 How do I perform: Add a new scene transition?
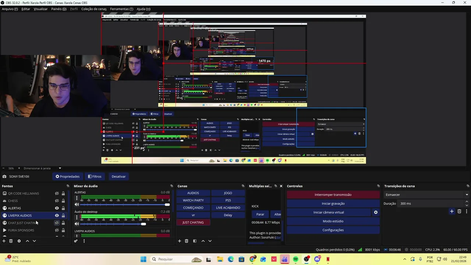pyautogui.click(x=452, y=211)
